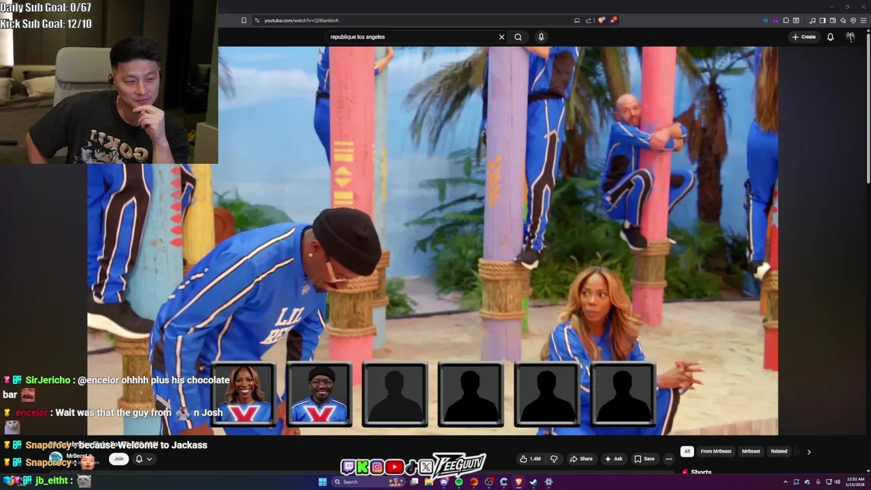Open the browser extensions puzzle icon
Viewport: 871px width, 490px height.
click(786, 20)
